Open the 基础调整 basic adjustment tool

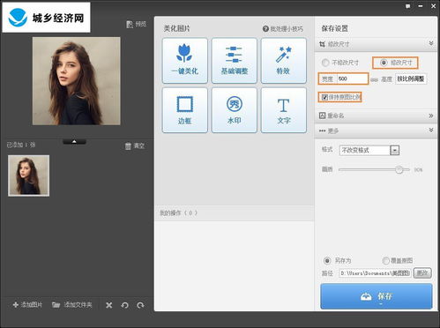click(x=235, y=61)
